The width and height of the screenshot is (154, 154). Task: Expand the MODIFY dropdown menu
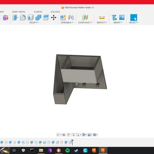click(x=34, y=22)
